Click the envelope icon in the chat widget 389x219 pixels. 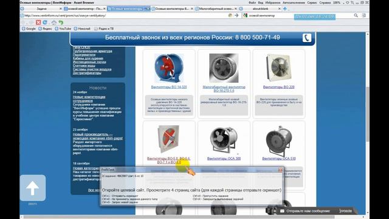(282, 211)
